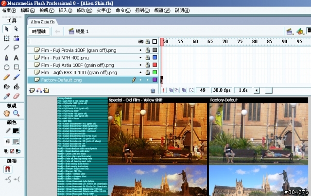The width and height of the screenshot is (311, 196).
Task: Click timeline horizontal scroll left arrow
Action: pos(257,90)
